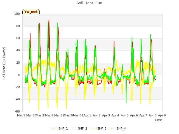Click the Mar 26 x-axis label
This screenshot has height=134, width=179.
pyautogui.click(x=31, y=115)
